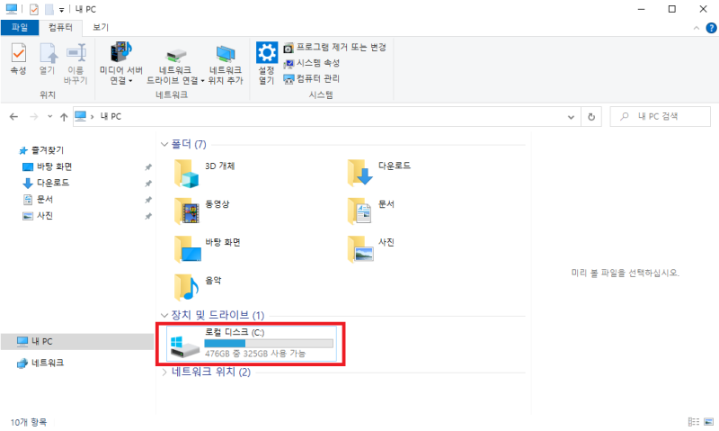Go forward with the forward arrow

pos(34,117)
